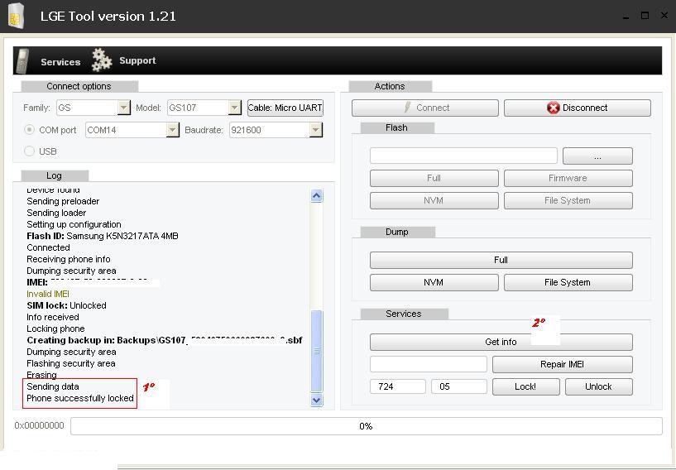Expand the Family dropdown showing GS
The height and width of the screenshot is (470, 676).
click(x=123, y=108)
